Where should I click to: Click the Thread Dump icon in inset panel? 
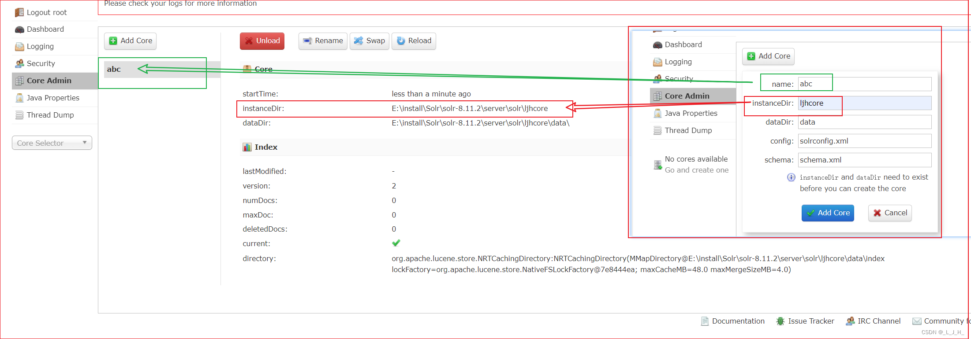(x=657, y=131)
